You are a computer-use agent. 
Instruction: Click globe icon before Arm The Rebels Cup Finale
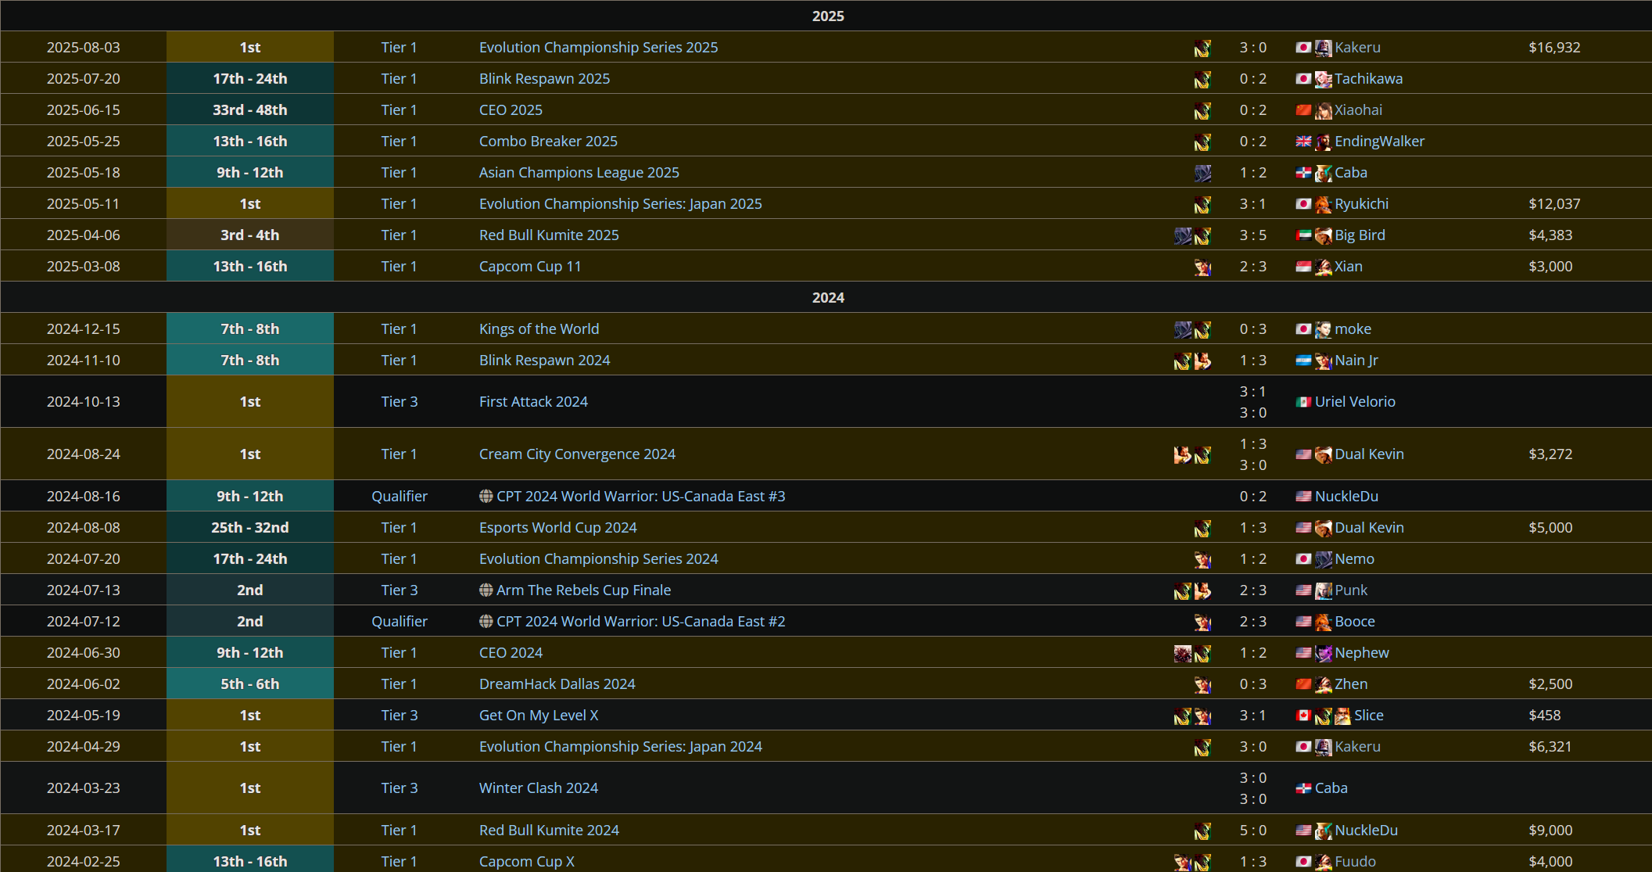pyautogui.click(x=486, y=590)
